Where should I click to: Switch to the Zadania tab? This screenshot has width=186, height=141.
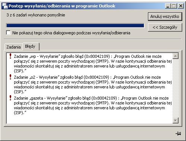tap(13, 47)
